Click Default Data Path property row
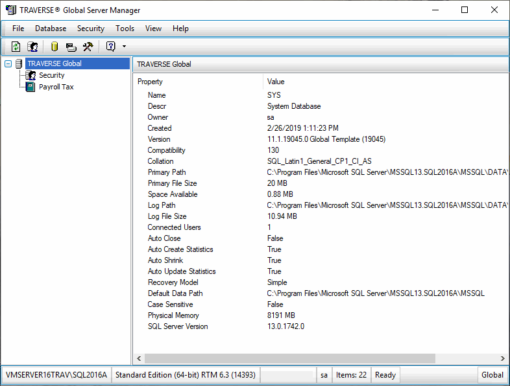This screenshot has height=386, width=510. 321,293
